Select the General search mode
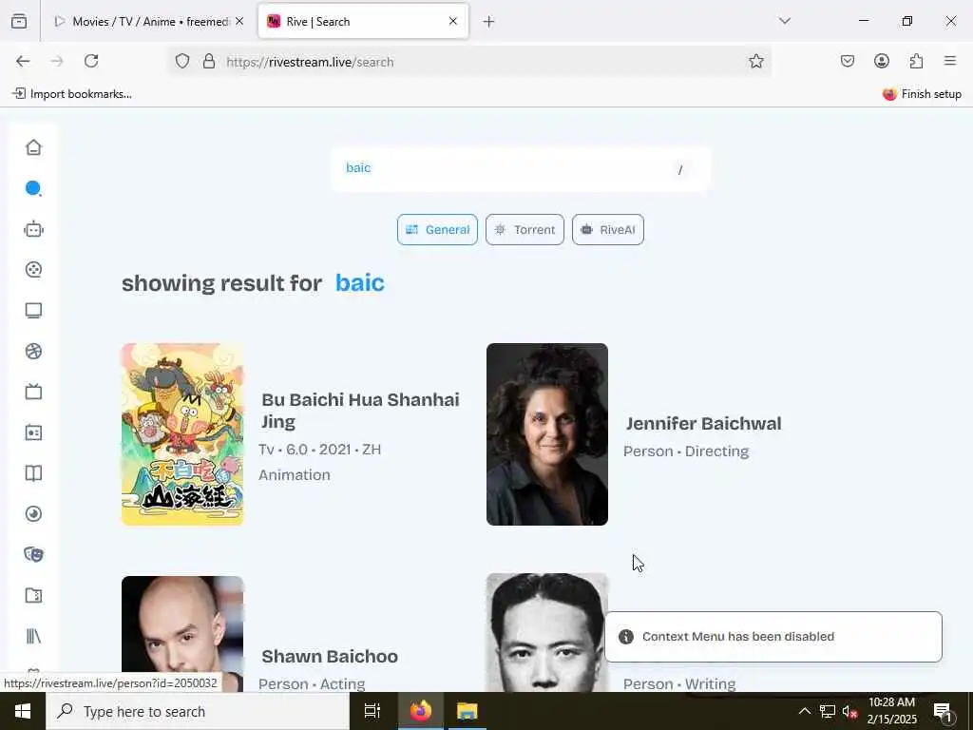The height and width of the screenshot is (730, 973). (x=437, y=230)
